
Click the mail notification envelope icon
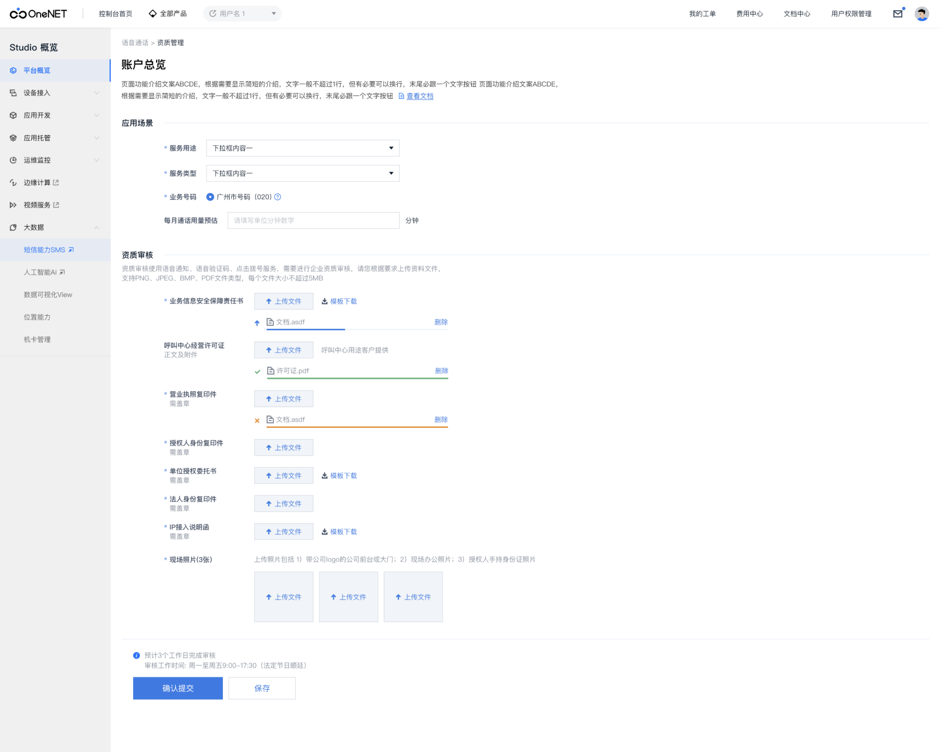pyautogui.click(x=897, y=14)
